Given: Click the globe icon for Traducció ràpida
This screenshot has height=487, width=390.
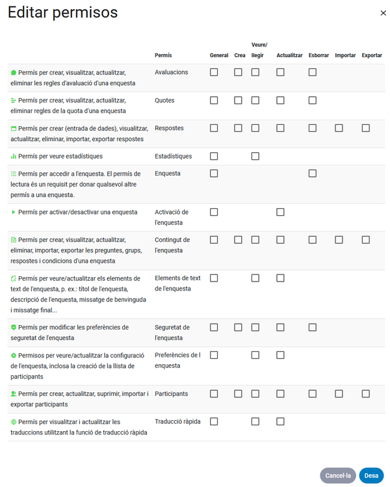Looking at the screenshot, I should point(14,422).
